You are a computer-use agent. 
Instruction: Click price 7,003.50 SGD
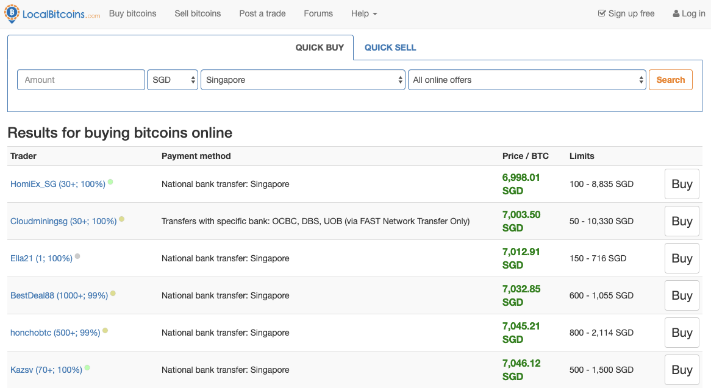click(x=521, y=221)
